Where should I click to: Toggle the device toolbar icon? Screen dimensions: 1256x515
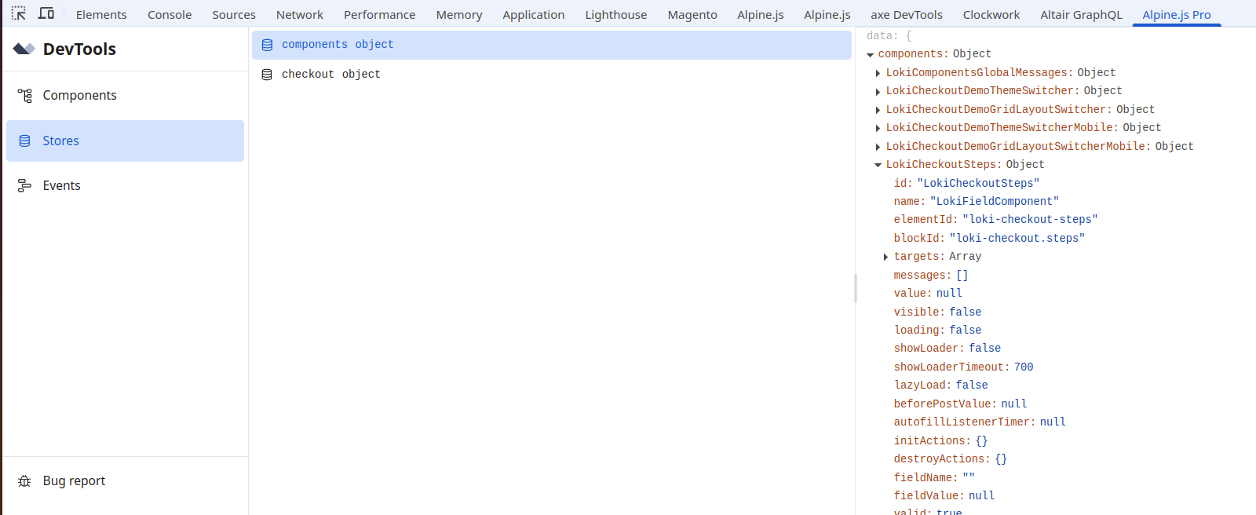tap(46, 13)
